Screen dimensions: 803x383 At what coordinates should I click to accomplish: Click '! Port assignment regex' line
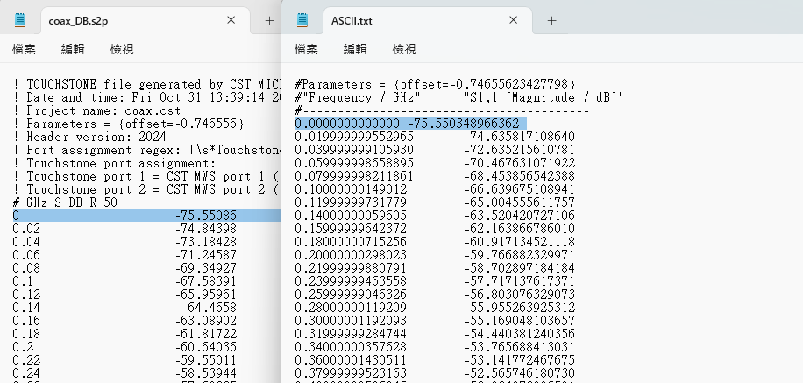point(147,150)
